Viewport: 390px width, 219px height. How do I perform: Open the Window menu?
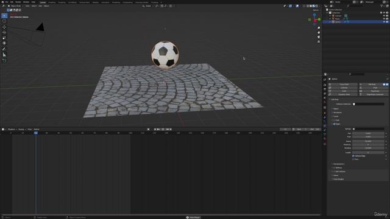[x=26, y=2]
